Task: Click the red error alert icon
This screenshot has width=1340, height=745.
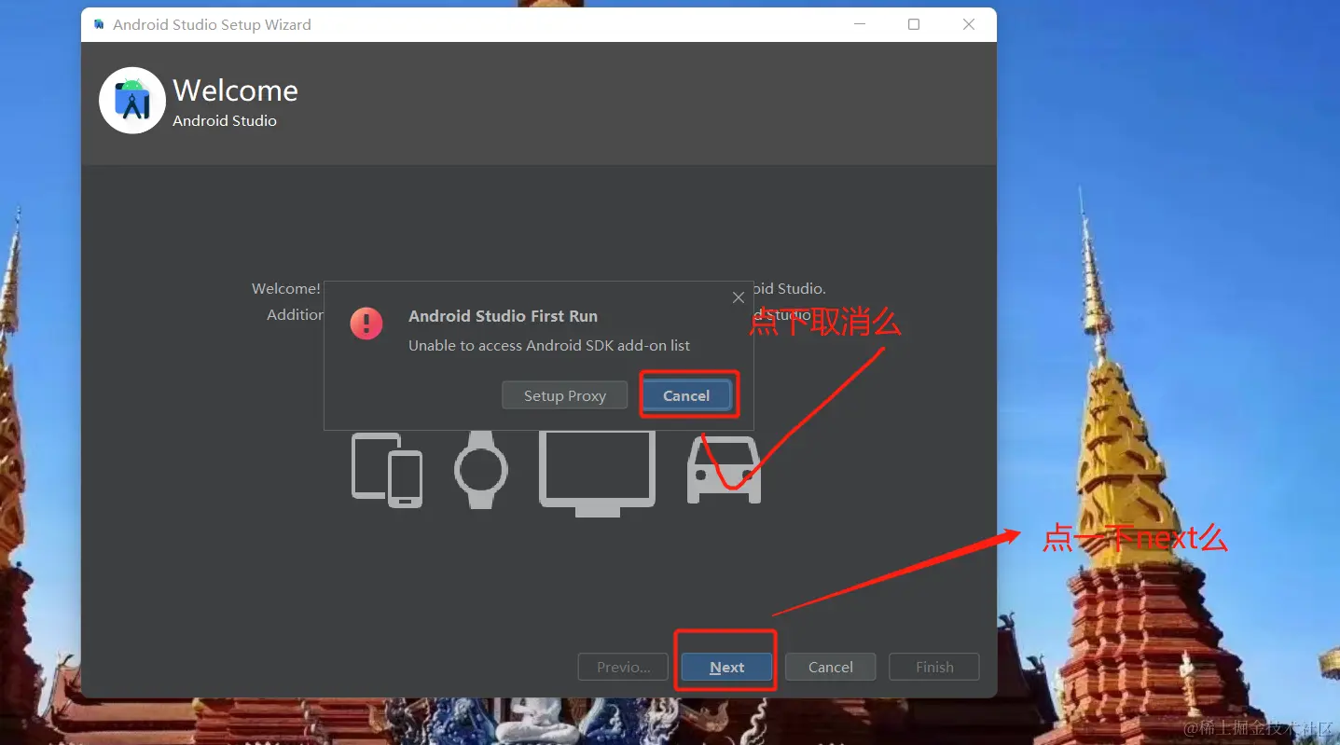Action: coord(366,324)
